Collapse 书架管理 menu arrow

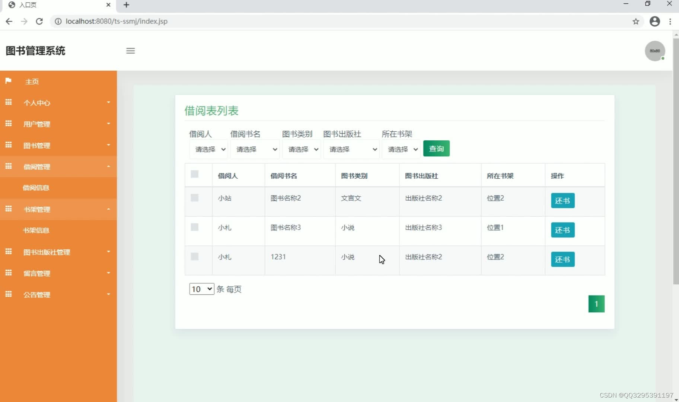108,209
